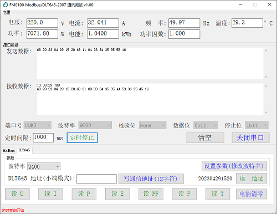Click the 读 I button

tap(50, 194)
